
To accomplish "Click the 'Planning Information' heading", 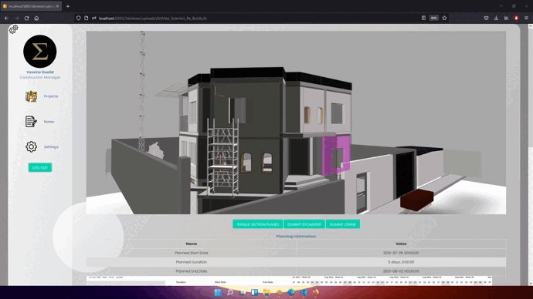I will (x=296, y=236).
